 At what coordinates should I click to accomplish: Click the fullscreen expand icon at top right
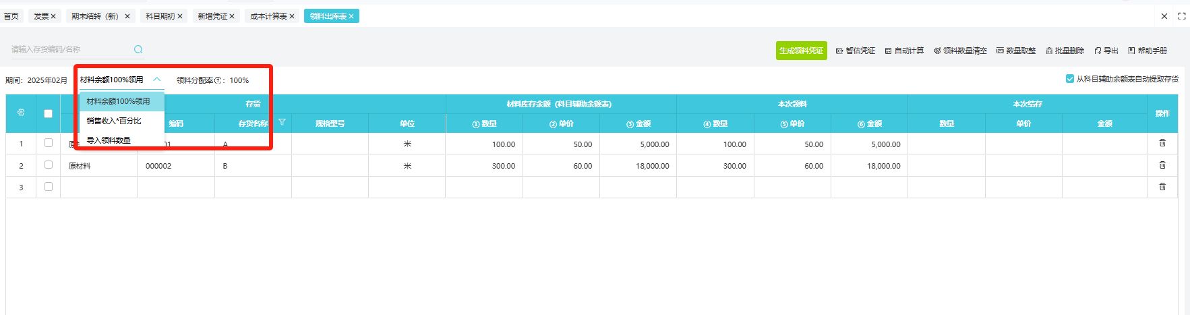pos(1181,16)
